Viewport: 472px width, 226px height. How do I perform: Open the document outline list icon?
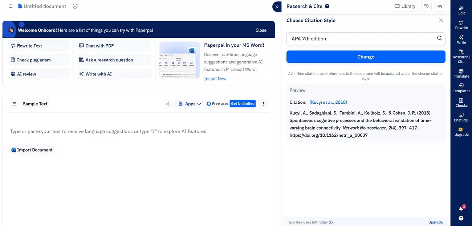[x=14, y=104]
